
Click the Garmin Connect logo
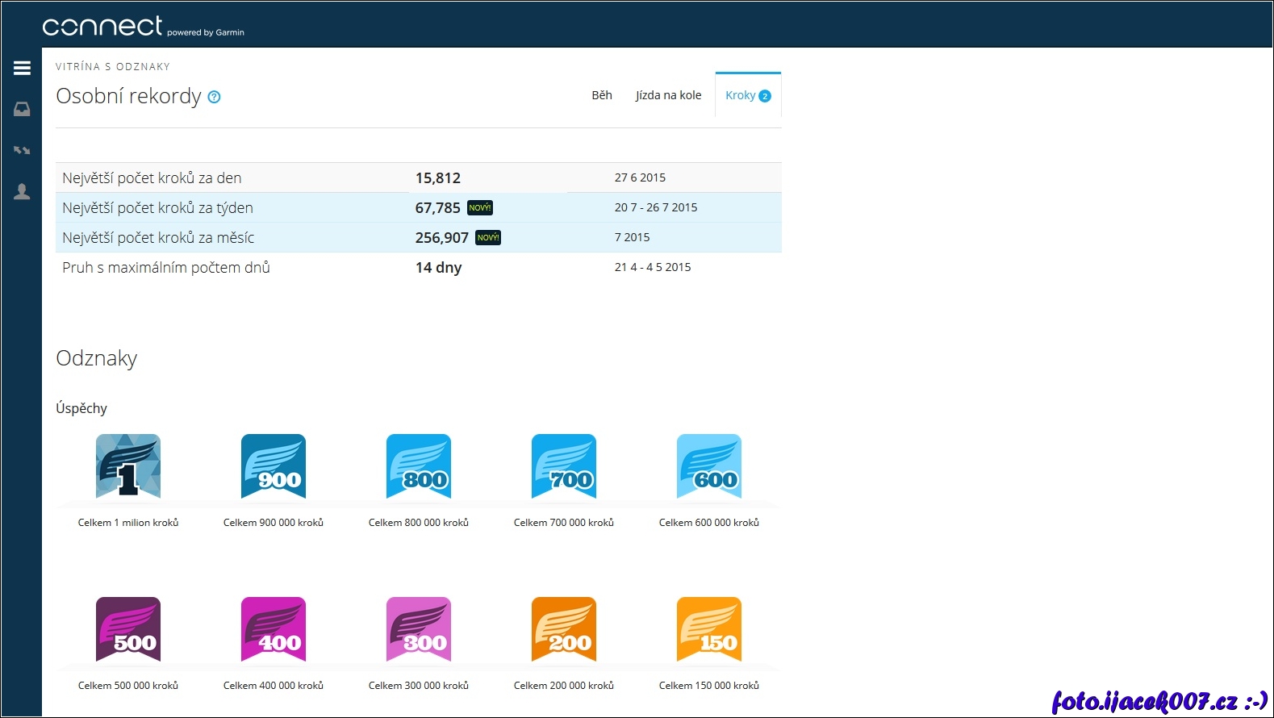click(102, 27)
